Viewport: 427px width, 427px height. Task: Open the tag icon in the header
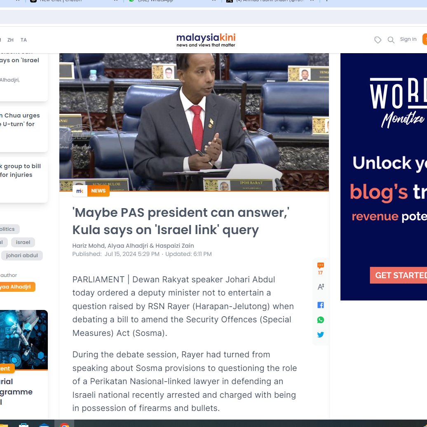[x=378, y=40]
